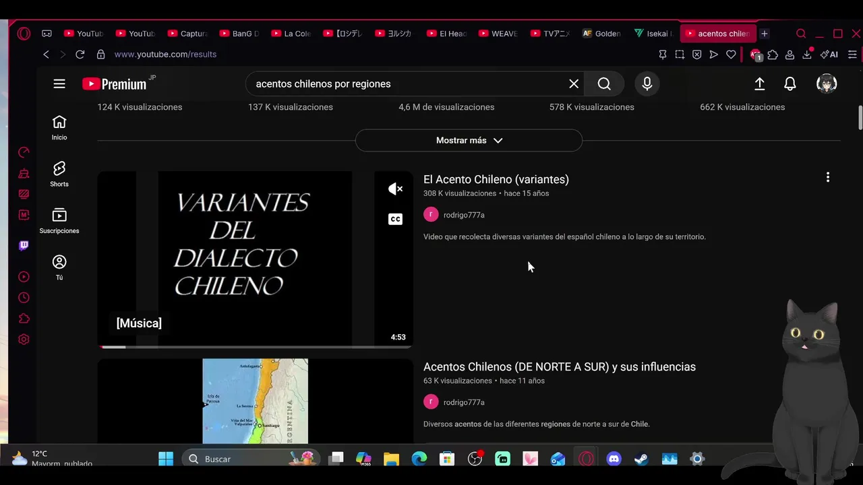This screenshot has height=485, width=863.
Task: Switch to the Captura tab
Action: (x=187, y=34)
